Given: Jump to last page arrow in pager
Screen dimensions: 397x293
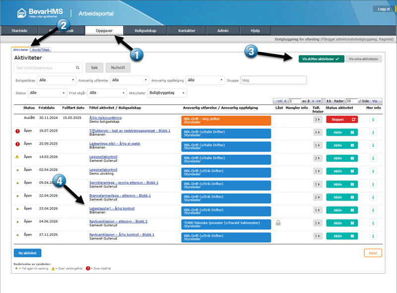Looking at the screenshot, I should pyautogui.click(x=319, y=101).
